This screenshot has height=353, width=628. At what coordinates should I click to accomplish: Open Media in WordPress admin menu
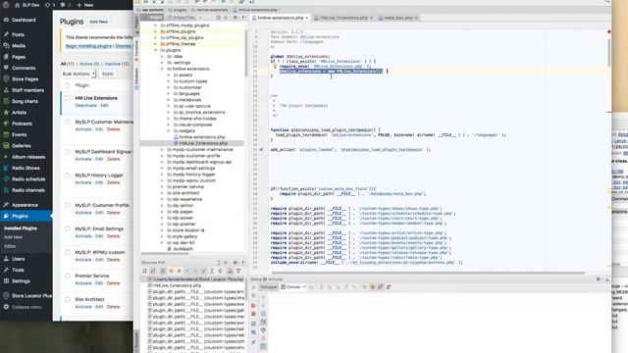click(x=19, y=46)
